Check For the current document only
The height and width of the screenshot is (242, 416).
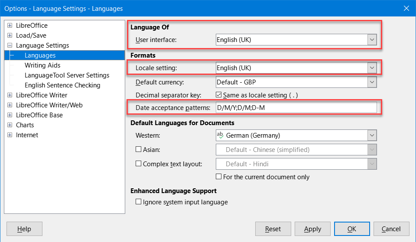(x=218, y=177)
